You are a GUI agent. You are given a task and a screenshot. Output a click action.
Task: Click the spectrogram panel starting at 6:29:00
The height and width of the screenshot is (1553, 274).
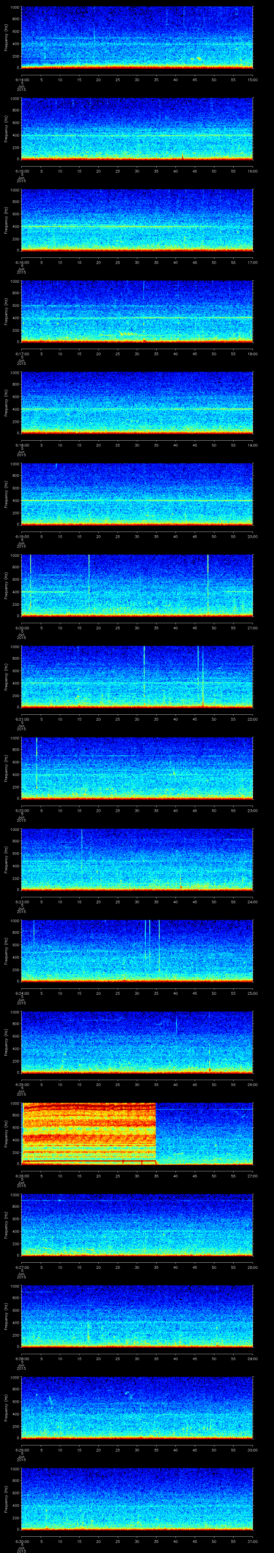(x=137, y=1408)
